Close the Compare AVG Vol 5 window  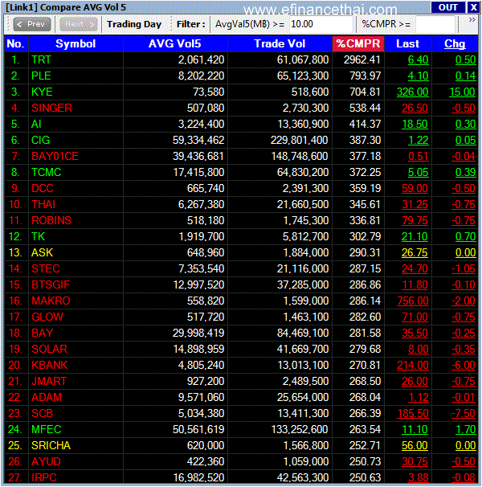[473, 7]
